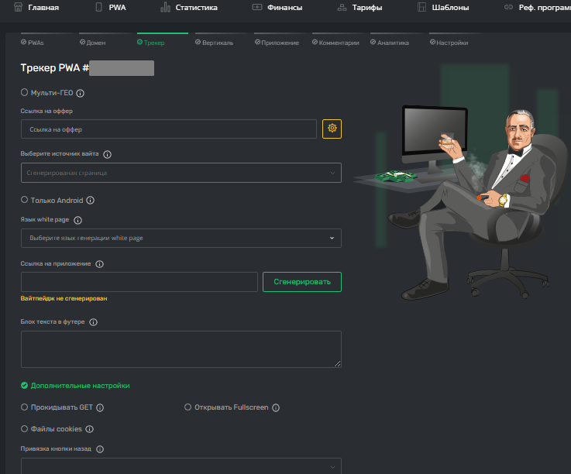Click info icon beside Открывать Fullscreen
Screen dimensions: 571x474
click(x=276, y=407)
